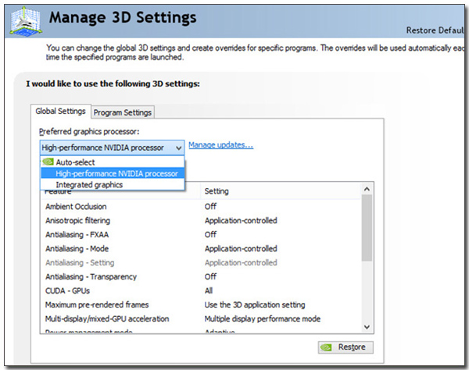Select the Anisotropic filtering feature row
469x370 pixels.
[x=201, y=220]
